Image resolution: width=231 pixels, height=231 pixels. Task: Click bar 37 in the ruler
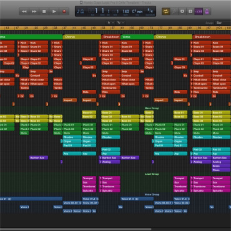(x=65, y=28)
